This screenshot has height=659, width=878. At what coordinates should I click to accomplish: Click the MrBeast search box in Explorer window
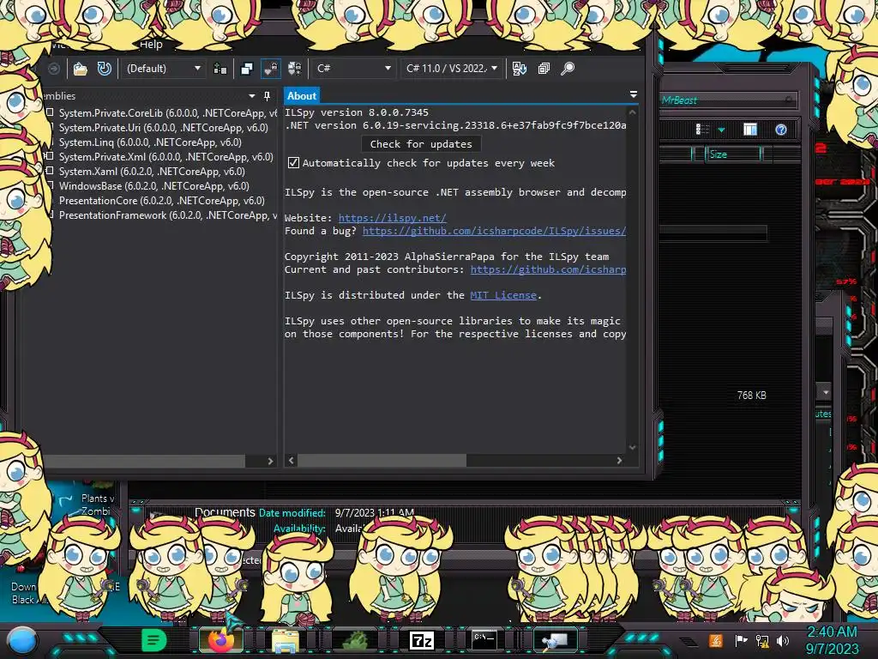point(728,100)
